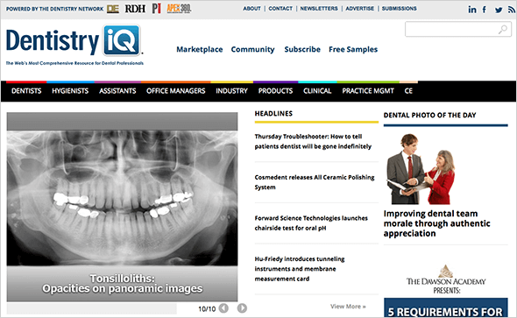
Task: Select the Clinical nav tab
Action: (317, 91)
